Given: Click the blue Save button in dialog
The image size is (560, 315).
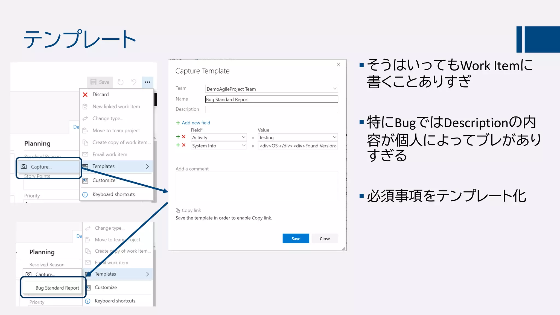Looking at the screenshot, I should coord(296,238).
